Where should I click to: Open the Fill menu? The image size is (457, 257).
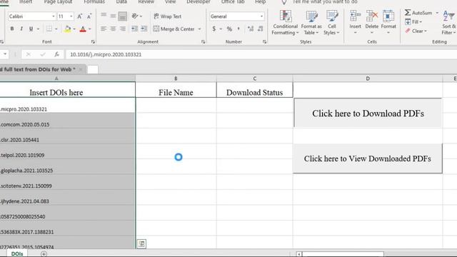coord(413,22)
